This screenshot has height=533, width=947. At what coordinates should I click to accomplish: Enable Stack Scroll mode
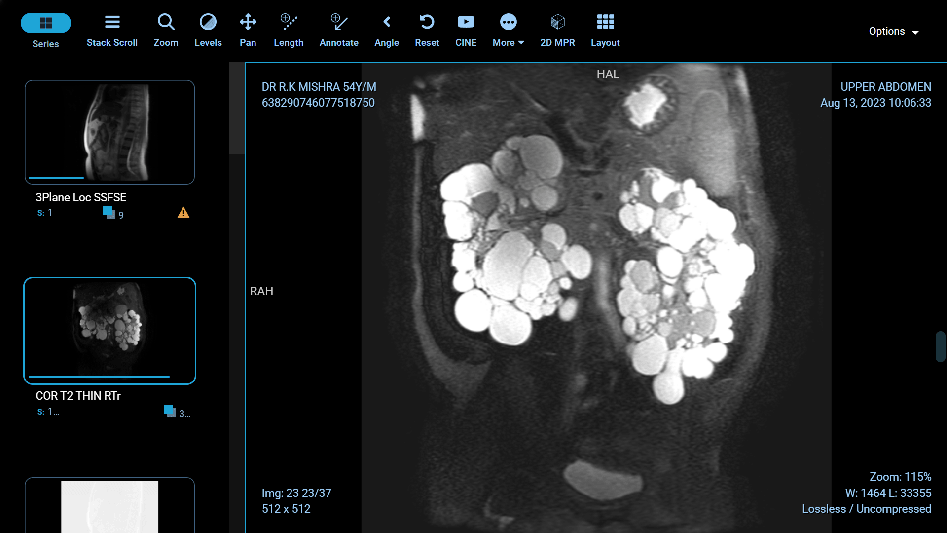[x=112, y=30]
